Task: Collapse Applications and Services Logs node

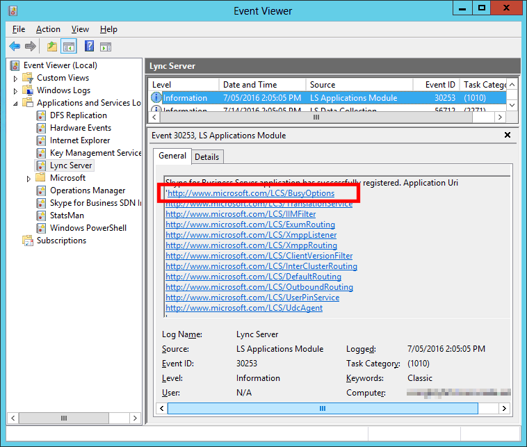Action: 15,104
